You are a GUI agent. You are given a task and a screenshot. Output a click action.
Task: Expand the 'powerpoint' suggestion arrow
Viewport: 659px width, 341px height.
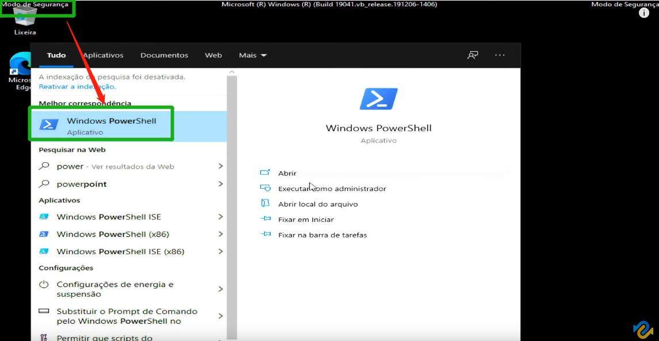220,183
